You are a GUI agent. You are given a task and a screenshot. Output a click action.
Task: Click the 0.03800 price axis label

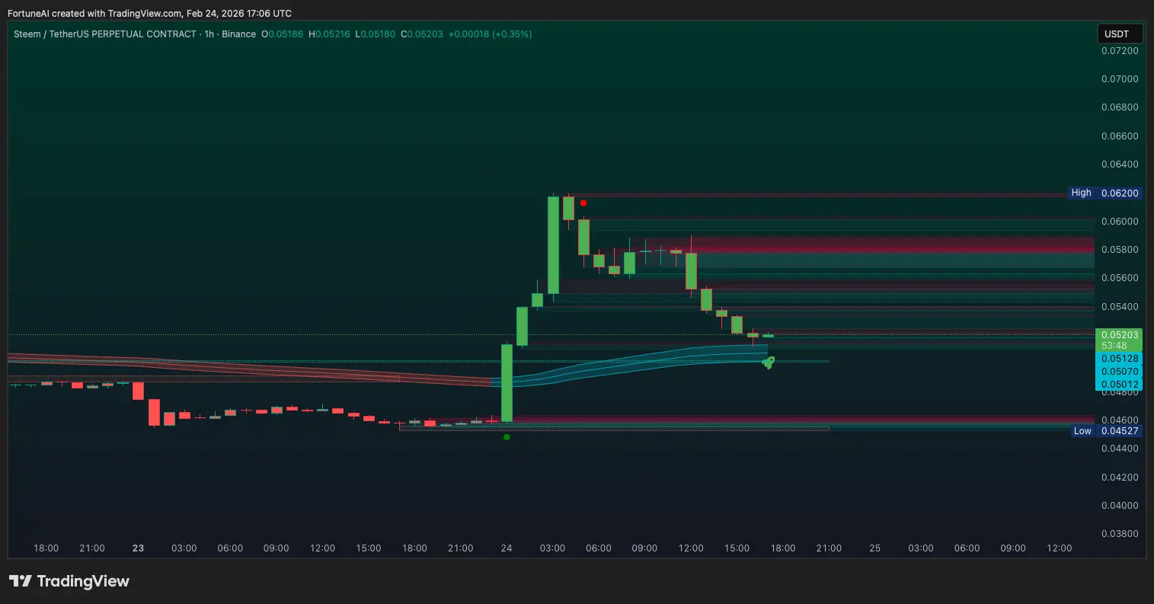(1120, 534)
